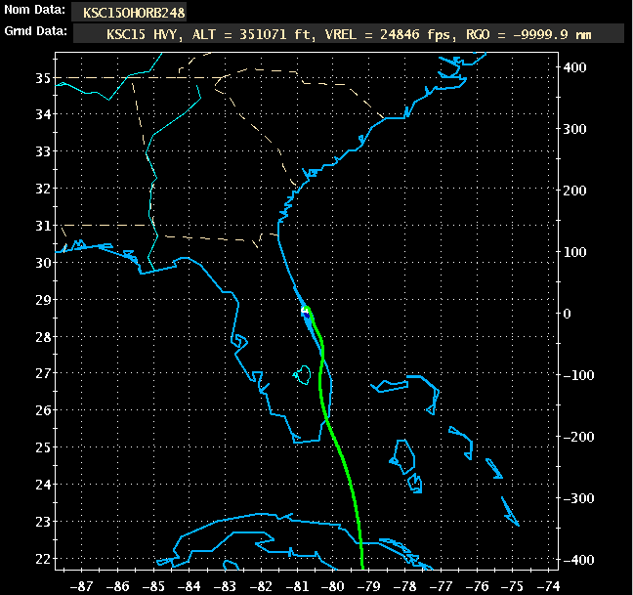Screen dimensions: 633x595
Task: Click range label -200 on the right axis
Action: (x=579, y=437)
